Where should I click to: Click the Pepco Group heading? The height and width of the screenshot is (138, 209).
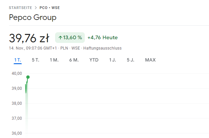click(33, 18)
